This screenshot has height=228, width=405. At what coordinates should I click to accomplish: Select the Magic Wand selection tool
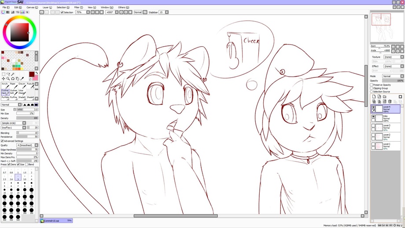pos(13,74)
